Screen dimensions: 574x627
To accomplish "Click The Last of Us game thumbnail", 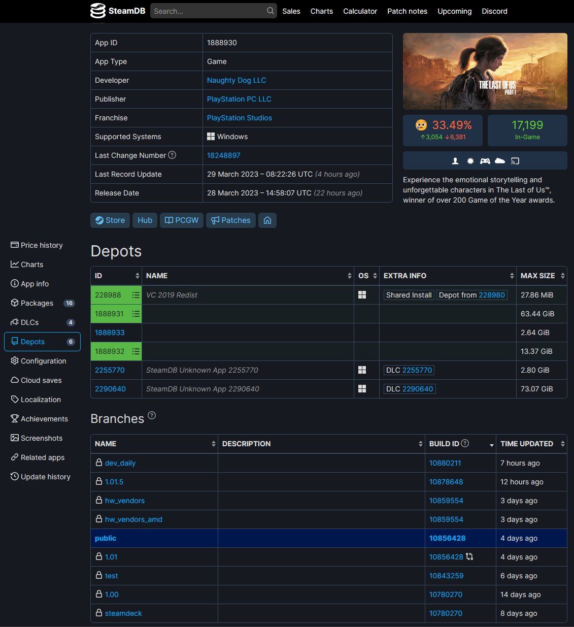I will pyautogui.click(x=485, y=71).
